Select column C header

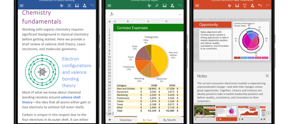click(x=148, y=22)
